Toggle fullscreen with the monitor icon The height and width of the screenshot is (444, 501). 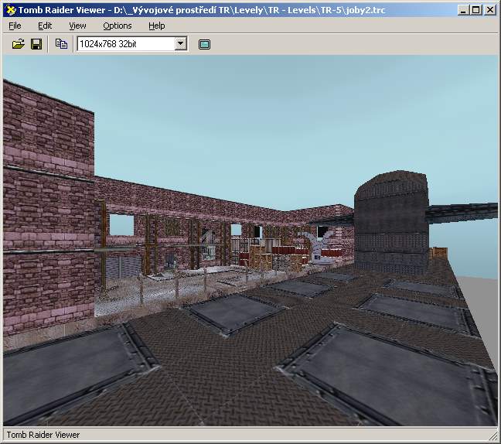204,44
